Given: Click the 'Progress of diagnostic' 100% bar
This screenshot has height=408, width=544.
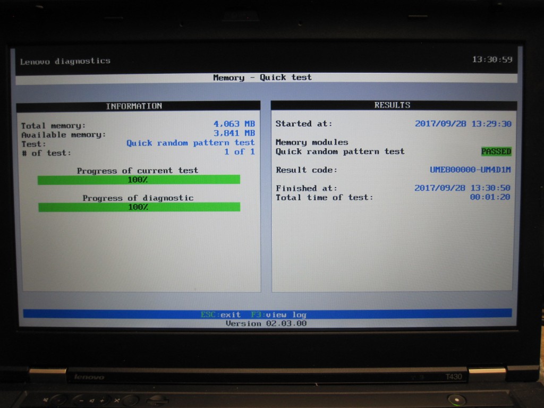Looking at the screenshot, I should pos(139,207).
